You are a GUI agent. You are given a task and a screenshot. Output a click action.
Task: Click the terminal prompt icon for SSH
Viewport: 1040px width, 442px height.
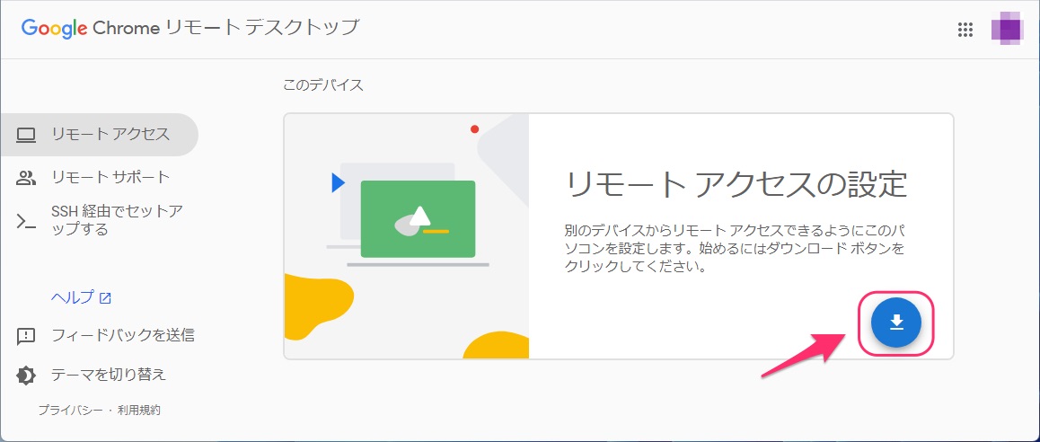pyautogui.click(x=26, y=222)
